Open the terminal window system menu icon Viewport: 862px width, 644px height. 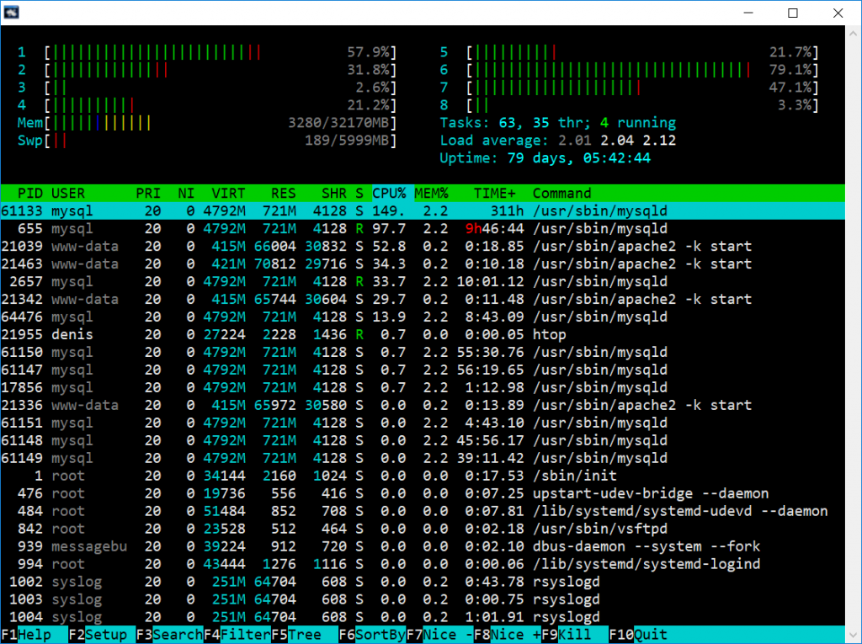click(x=11, y=12)
